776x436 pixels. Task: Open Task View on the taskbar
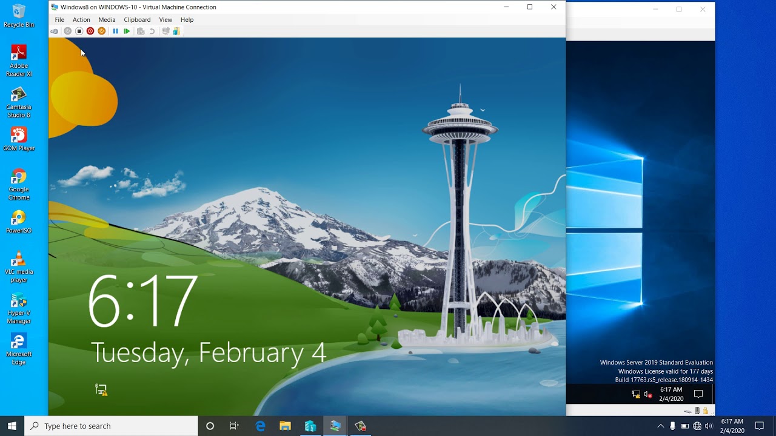click(235, 426)
